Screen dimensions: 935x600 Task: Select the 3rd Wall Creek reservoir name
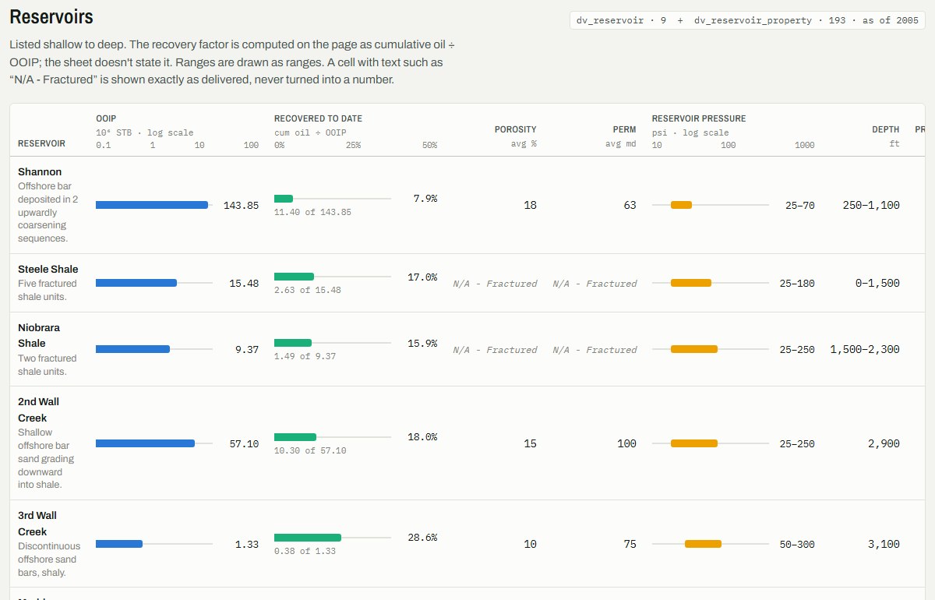tap(39, 524)
